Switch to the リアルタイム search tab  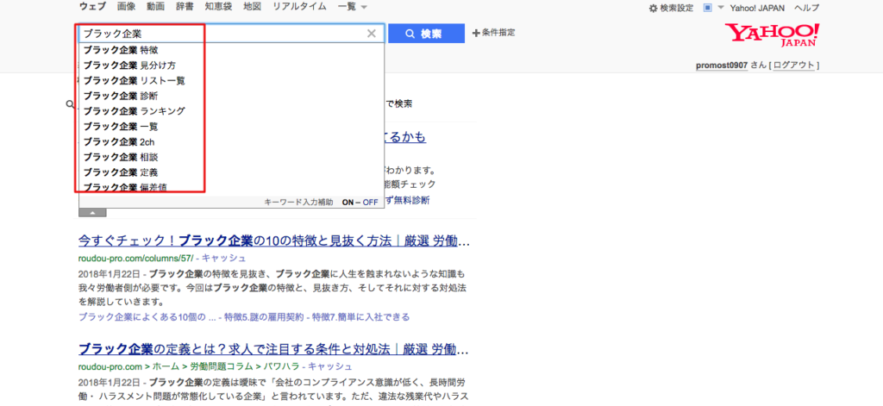(297, 7)
